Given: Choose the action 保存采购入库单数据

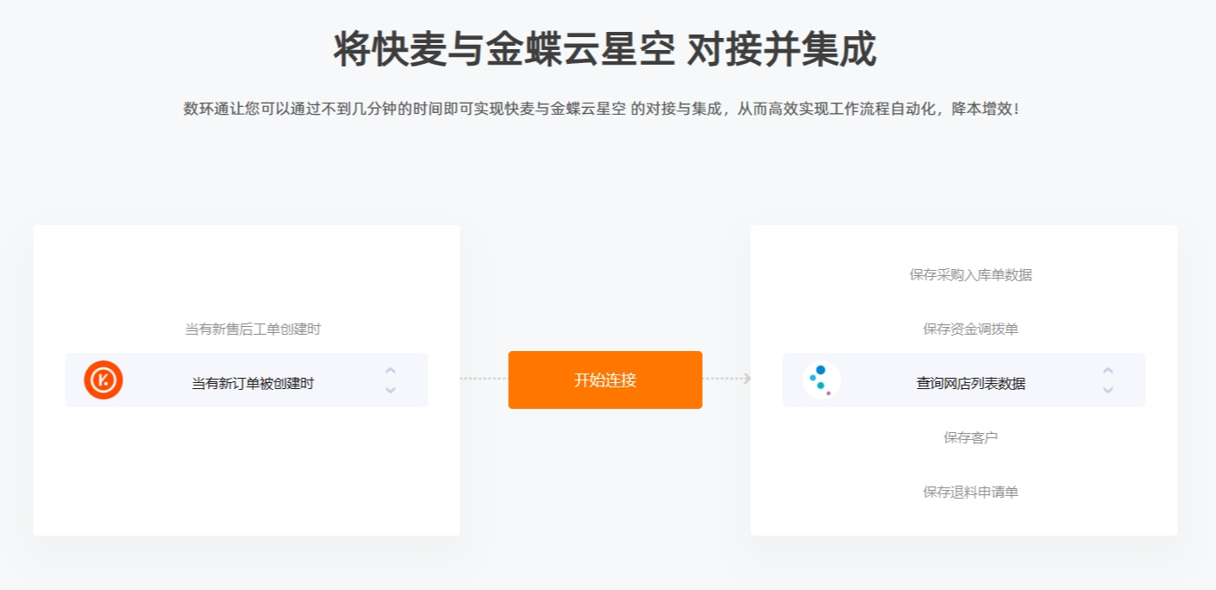Looking at the screenshot, I should [x=970, y=275].
